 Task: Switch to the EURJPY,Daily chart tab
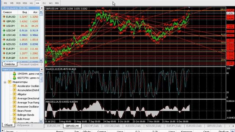(174, 126)
